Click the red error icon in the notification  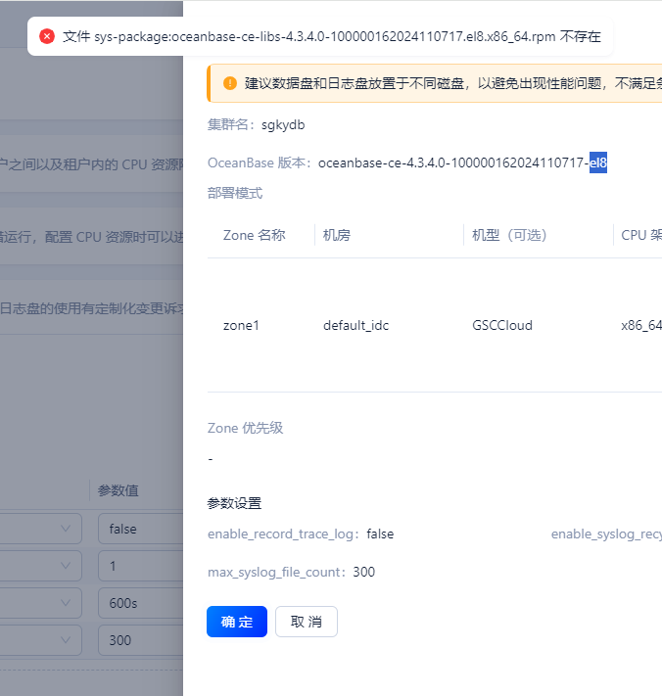(47, 36)
